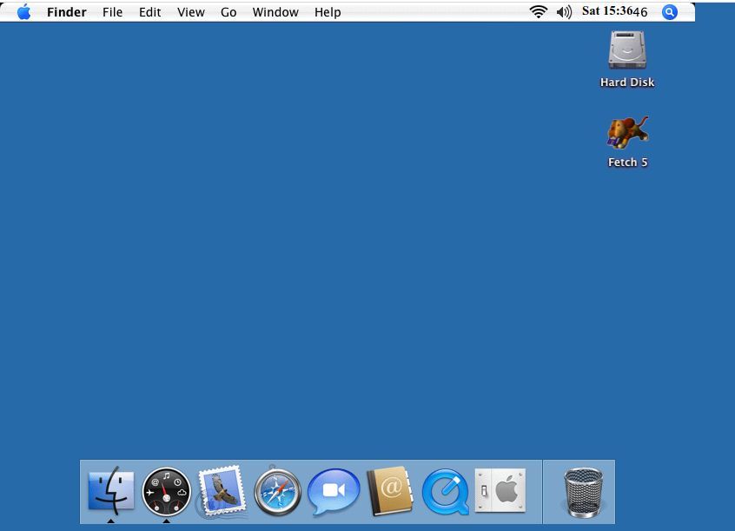735x531 pixels.
Task: Launch Safari from the Dock
Action: (277, 491)
